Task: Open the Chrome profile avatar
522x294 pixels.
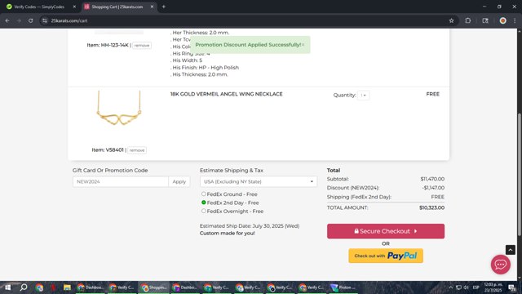Action: (502, 20)
